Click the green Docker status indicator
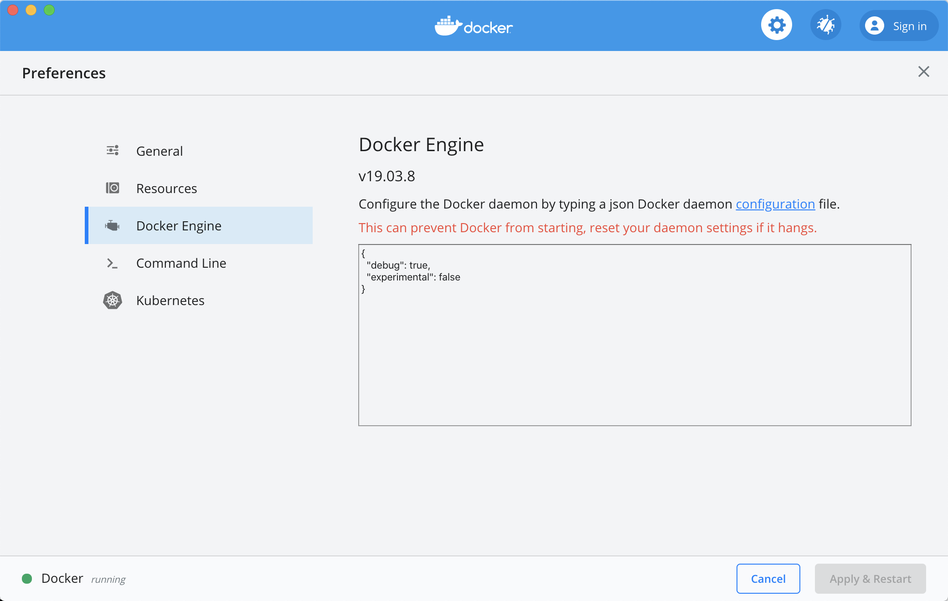 [x=27, y=579]
